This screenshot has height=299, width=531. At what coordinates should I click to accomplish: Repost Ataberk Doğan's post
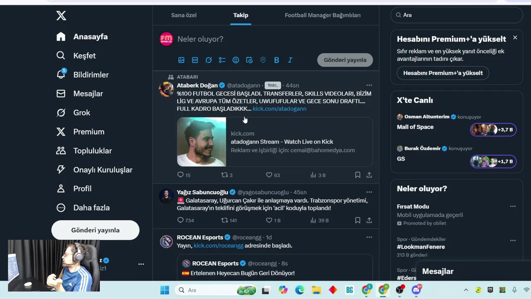tap(227, 175)
